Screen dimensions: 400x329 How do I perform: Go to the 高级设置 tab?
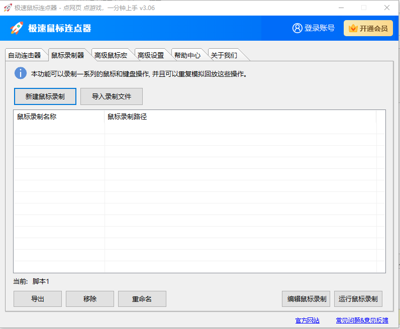pyautogui.click(x=151, y=55)
